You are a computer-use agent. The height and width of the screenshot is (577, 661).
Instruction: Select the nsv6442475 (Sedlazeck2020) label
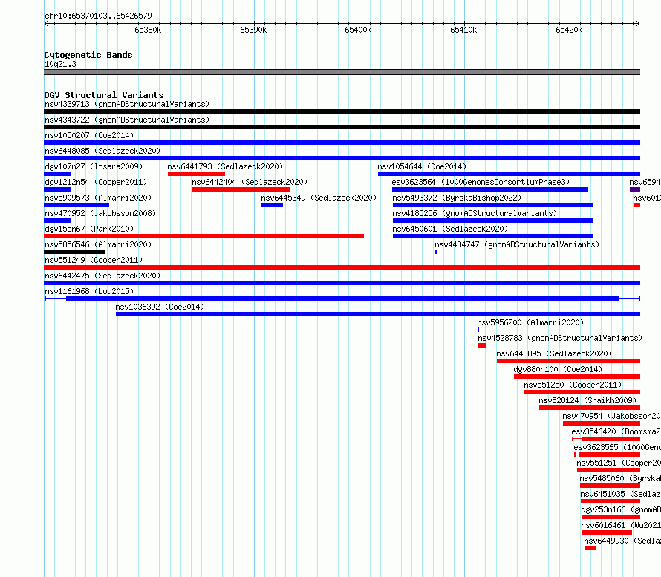click(102, 276)
